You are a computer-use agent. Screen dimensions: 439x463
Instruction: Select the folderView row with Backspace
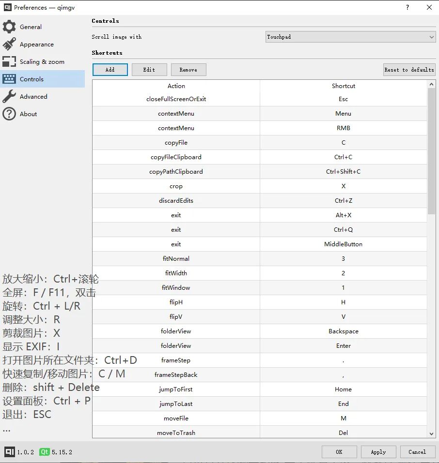coord(260,331)
